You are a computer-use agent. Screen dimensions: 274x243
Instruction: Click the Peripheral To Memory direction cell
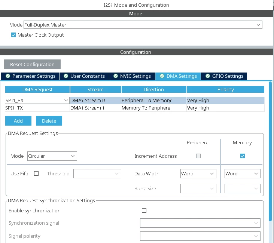click(154, 100)
